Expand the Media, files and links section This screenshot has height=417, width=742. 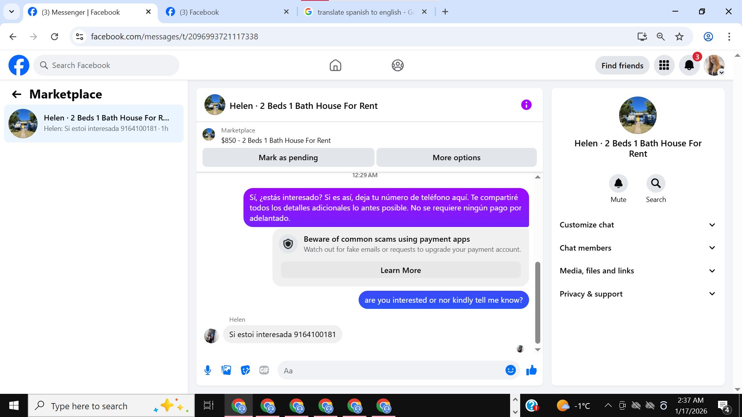638,271
